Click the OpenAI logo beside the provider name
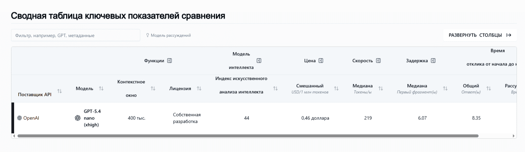This screenshot has width=525, height=152. [20, 118]
